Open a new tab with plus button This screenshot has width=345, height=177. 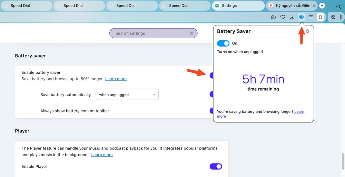(322, 6)
